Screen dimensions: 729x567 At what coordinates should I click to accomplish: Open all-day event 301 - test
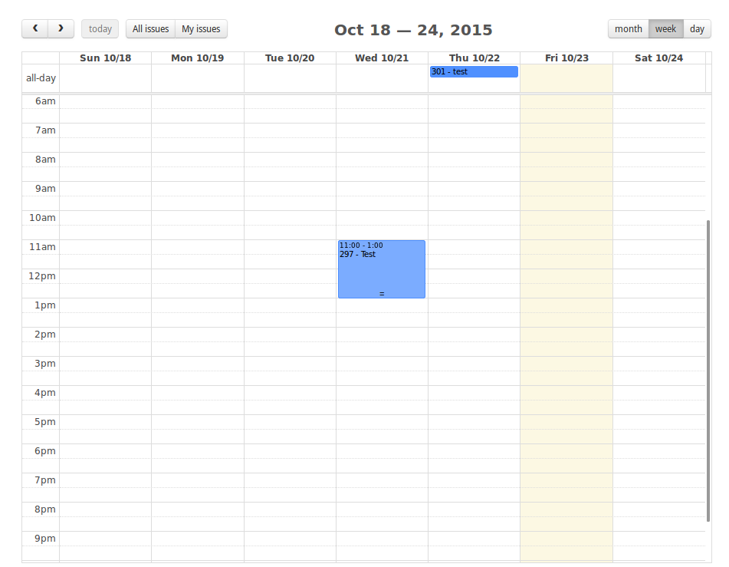pos(474,72)
